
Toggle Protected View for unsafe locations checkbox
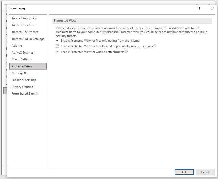[x=57, y=46]
